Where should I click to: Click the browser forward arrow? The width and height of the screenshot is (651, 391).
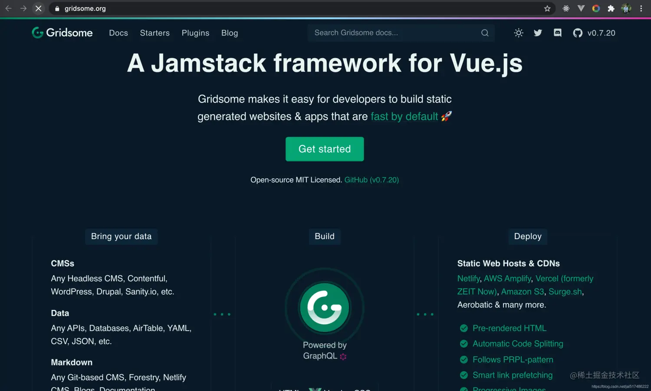[x=23, y=8]
